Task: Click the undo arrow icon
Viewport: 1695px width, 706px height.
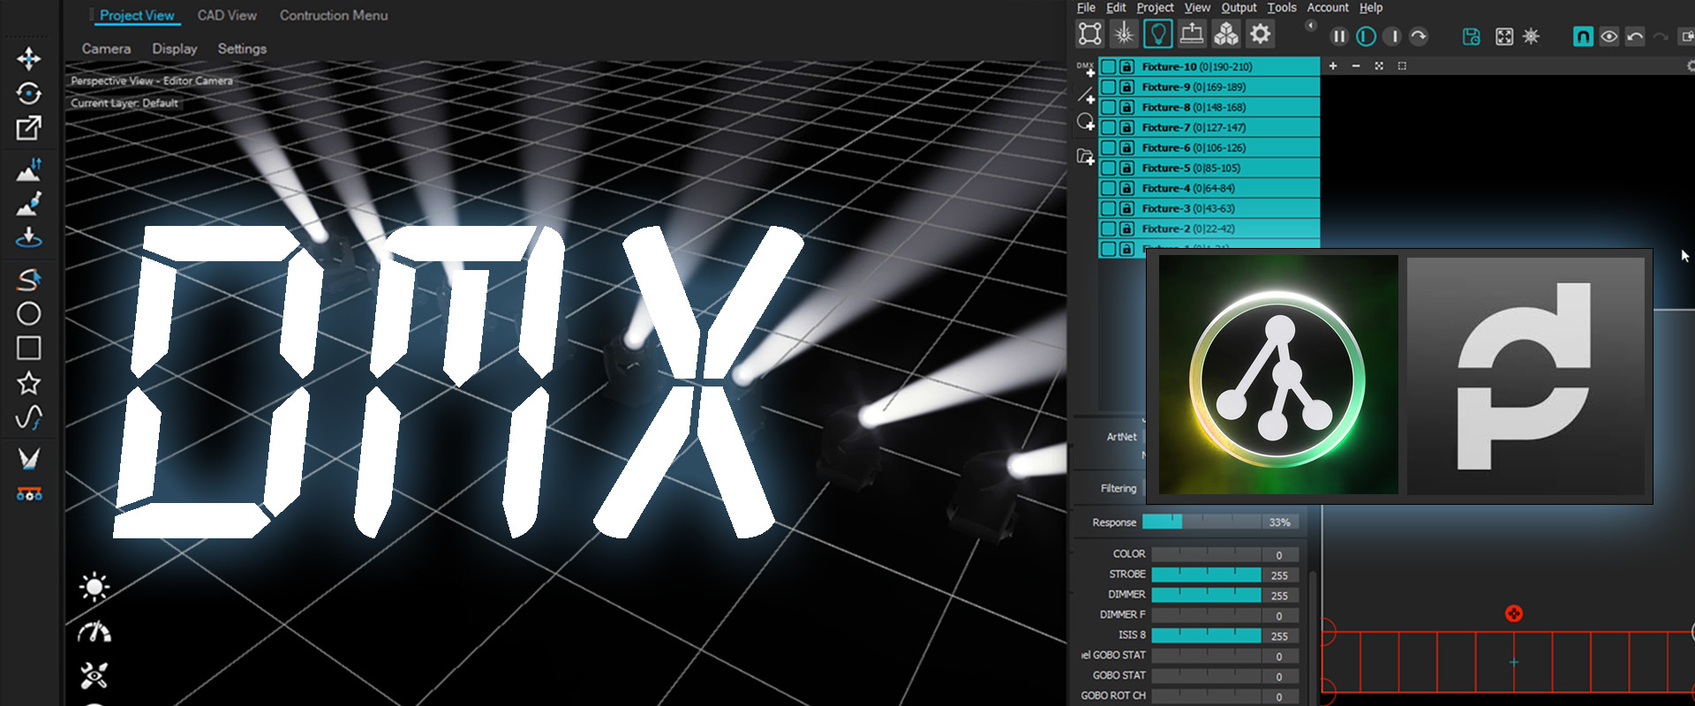Action: tap(1635, 36)
